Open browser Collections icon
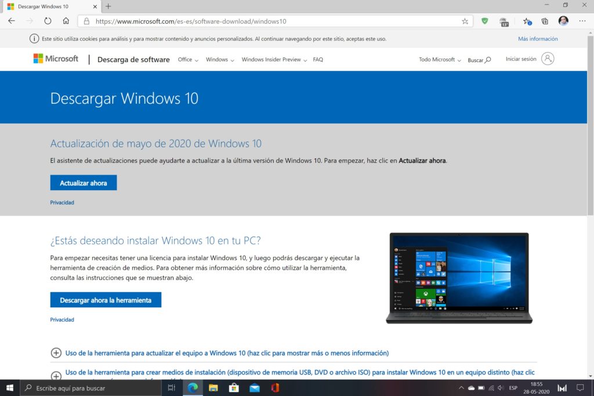 click(x=545, y=21)
